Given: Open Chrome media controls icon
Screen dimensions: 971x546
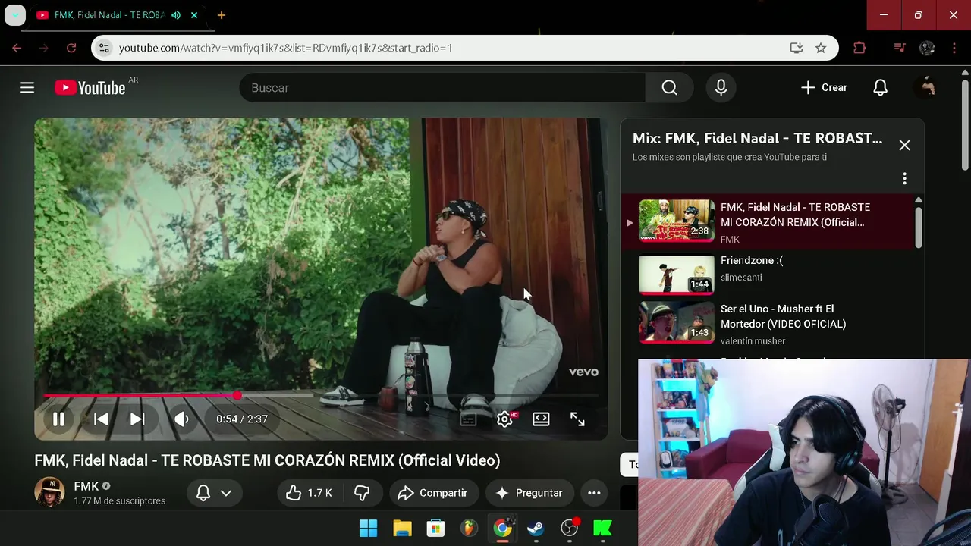Looking at the screenshot, I should 900,48.
